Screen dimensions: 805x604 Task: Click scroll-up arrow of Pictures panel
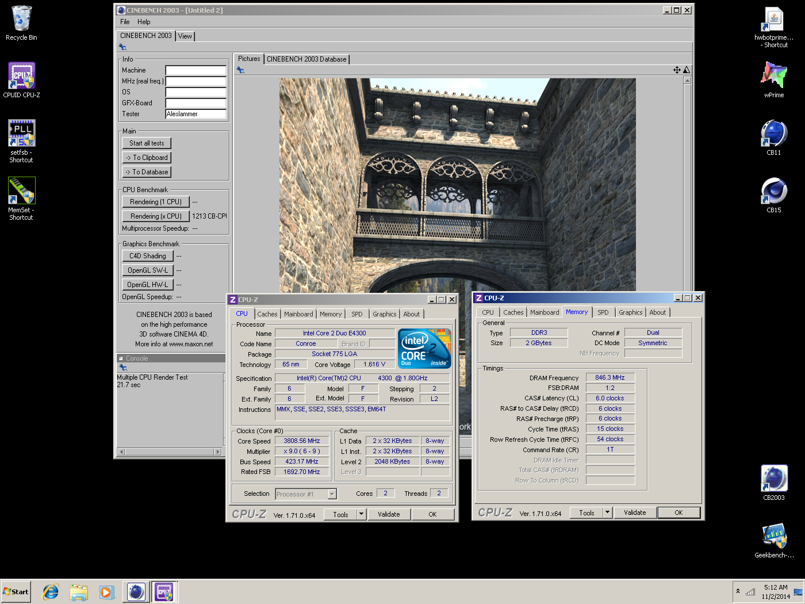(687, 81)
